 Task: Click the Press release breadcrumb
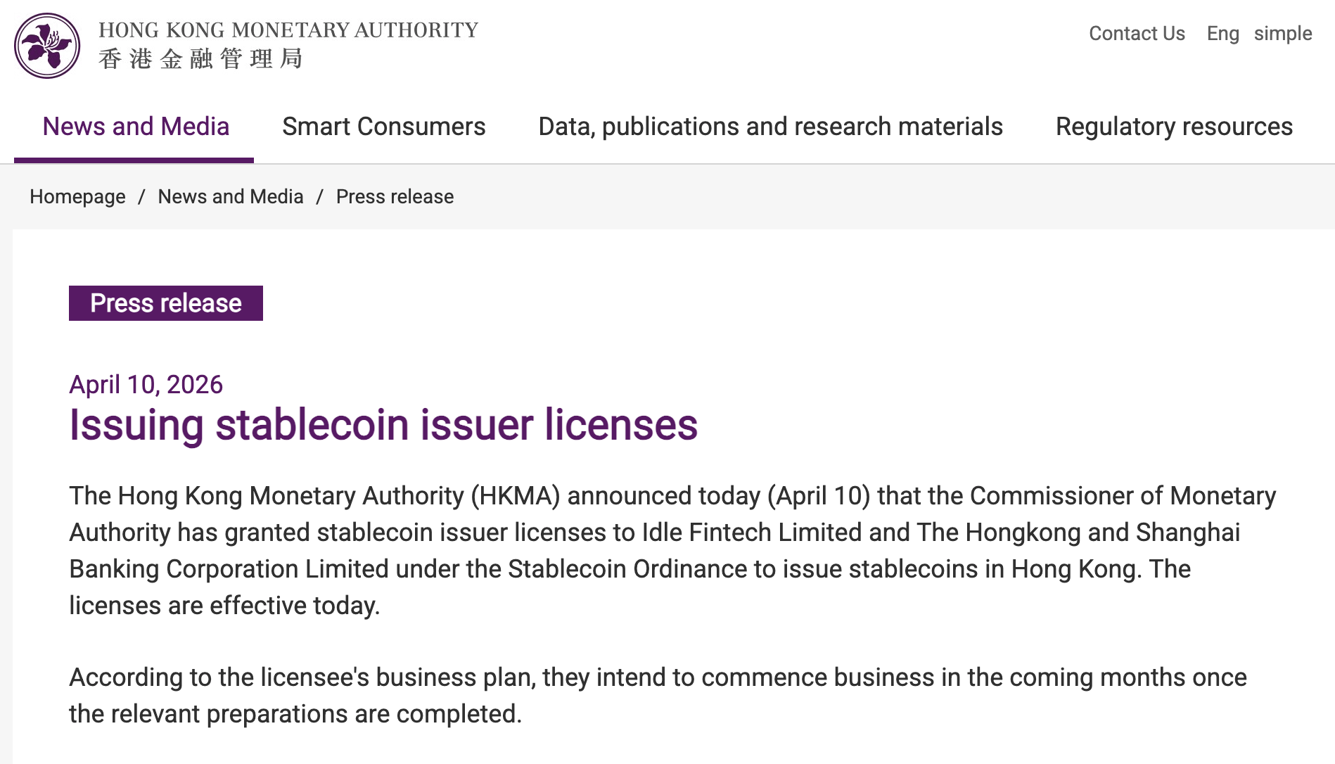click(394, 197)
